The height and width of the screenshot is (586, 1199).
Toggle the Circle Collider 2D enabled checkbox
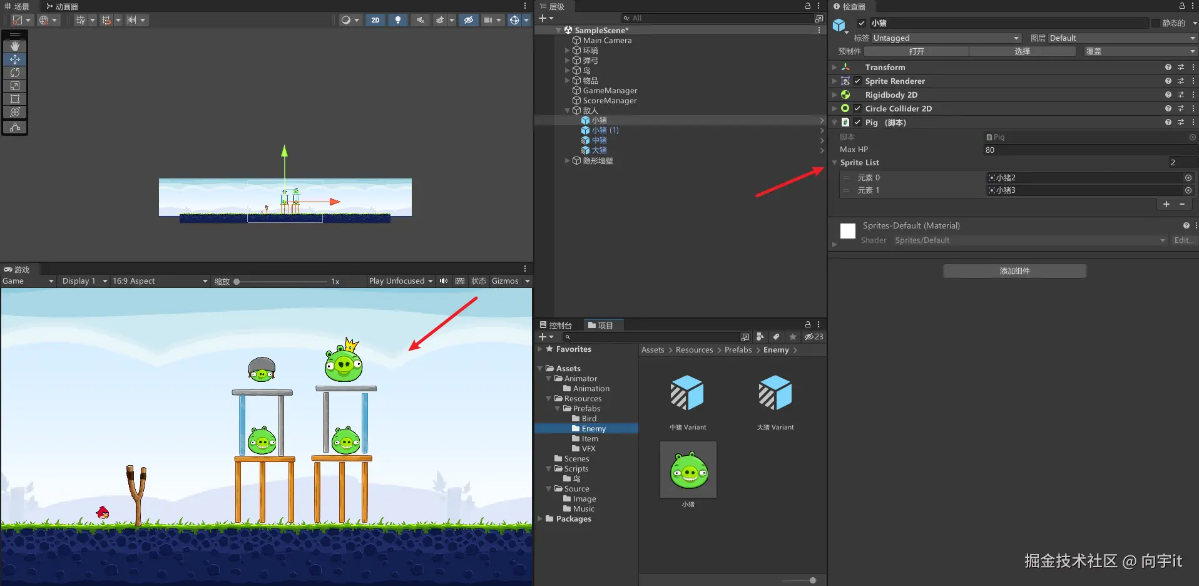pos(857,108)
